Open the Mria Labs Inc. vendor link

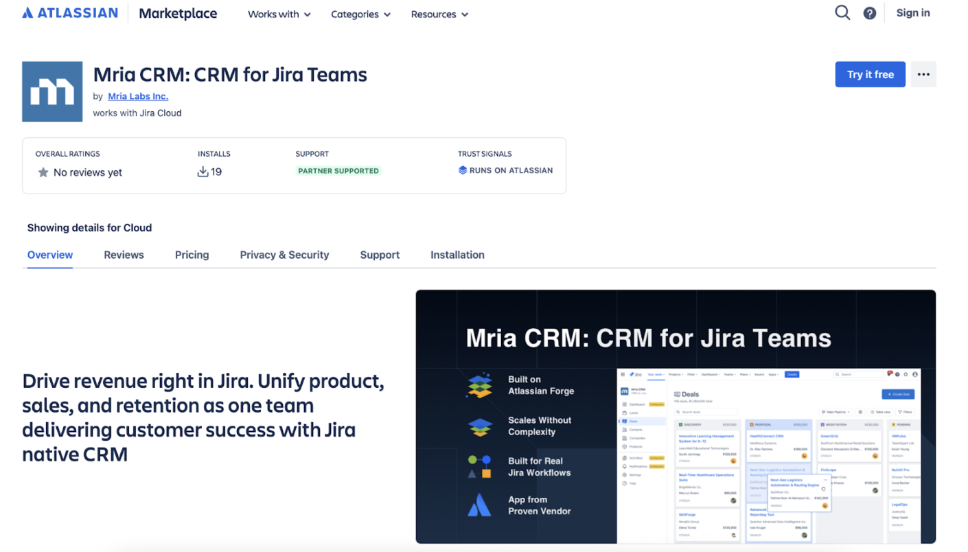pyautogui.click(x=138, y=96)
